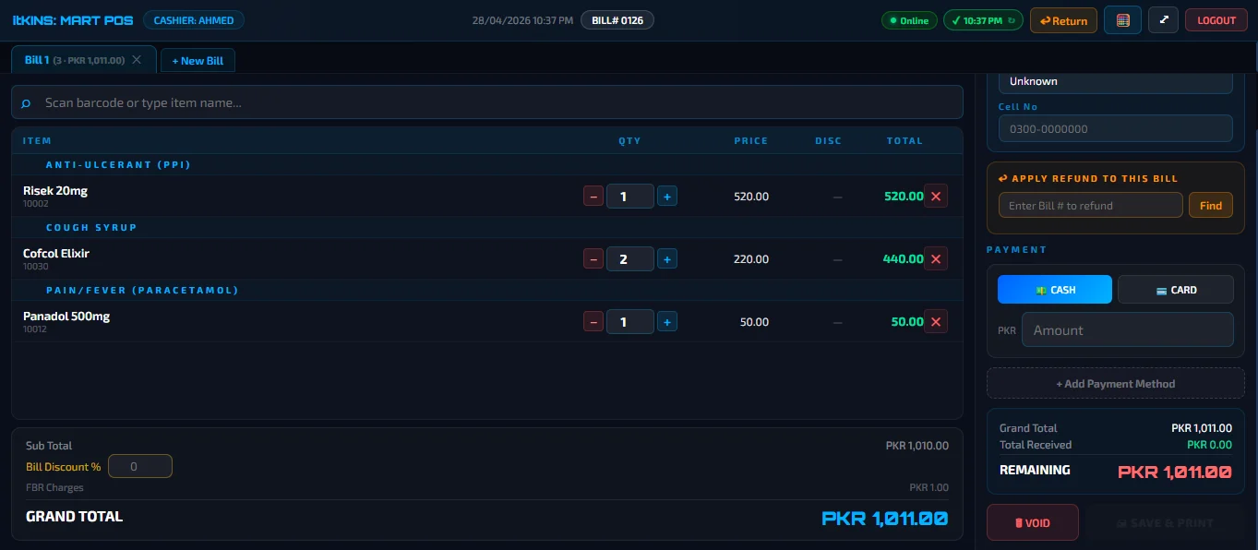Viewport: 1258px width, 550px height.
Task: Delete the Cofcol Elixir row
Action: click(x=936, y=259)
